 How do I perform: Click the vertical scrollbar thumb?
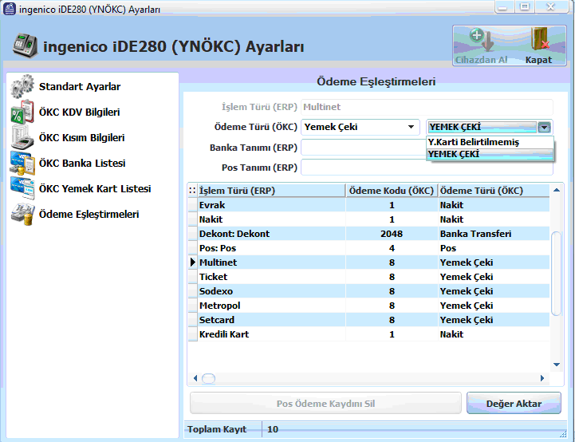557,274
